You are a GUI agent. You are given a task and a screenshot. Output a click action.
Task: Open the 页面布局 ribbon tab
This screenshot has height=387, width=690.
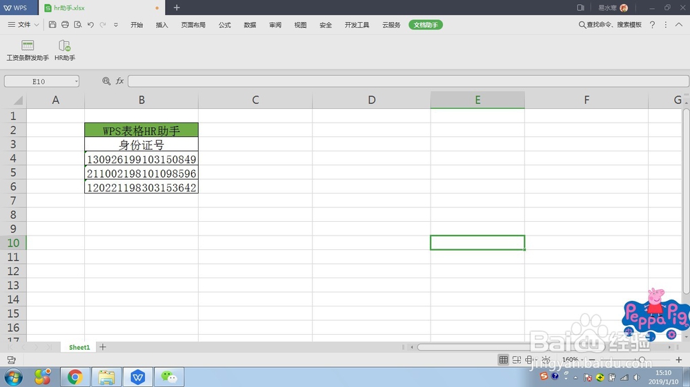tap(193, 25)
